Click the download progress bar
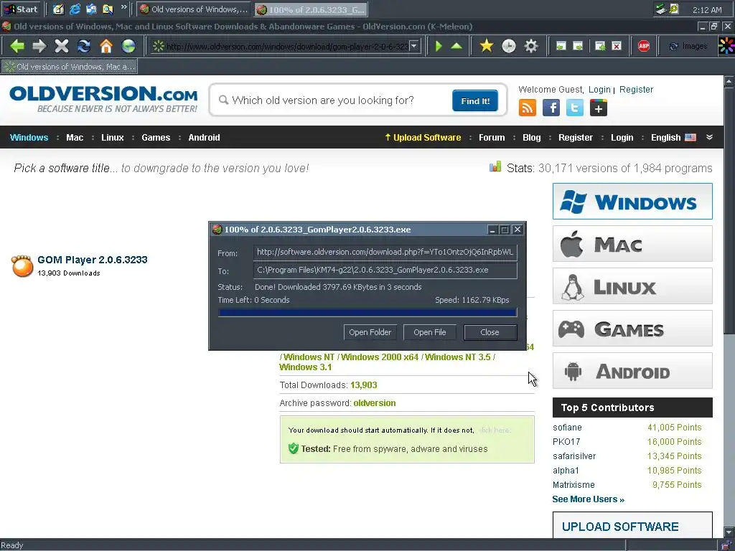735x551 pixels. pos(367,313)
